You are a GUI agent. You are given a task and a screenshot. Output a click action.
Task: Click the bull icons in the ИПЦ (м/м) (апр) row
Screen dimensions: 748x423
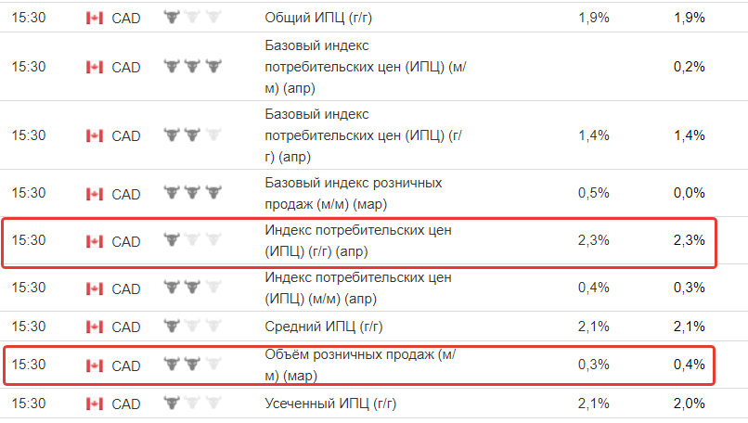[193, 287]
